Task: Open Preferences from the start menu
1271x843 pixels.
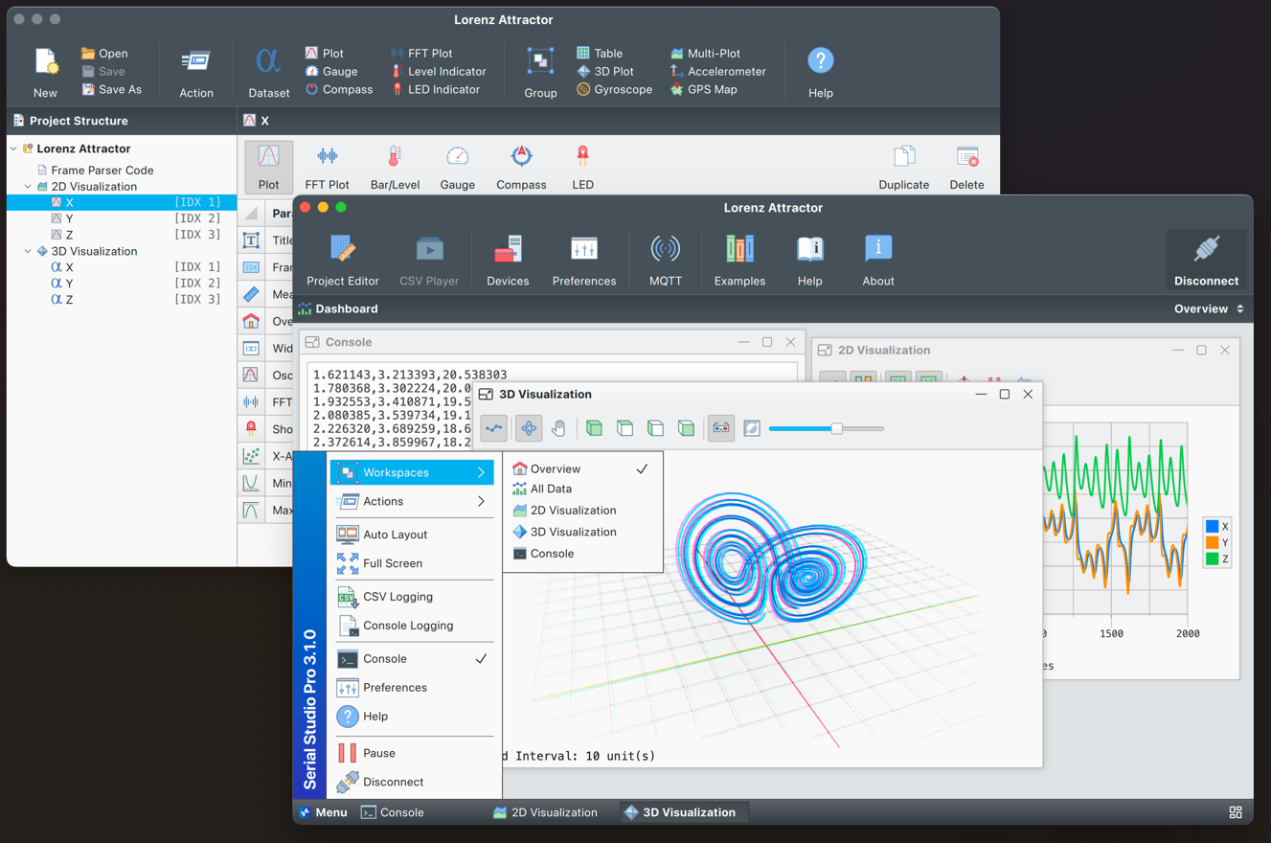Action: pos(412,688)
